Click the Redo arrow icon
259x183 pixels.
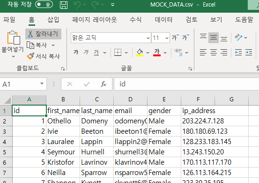[95, 5]
